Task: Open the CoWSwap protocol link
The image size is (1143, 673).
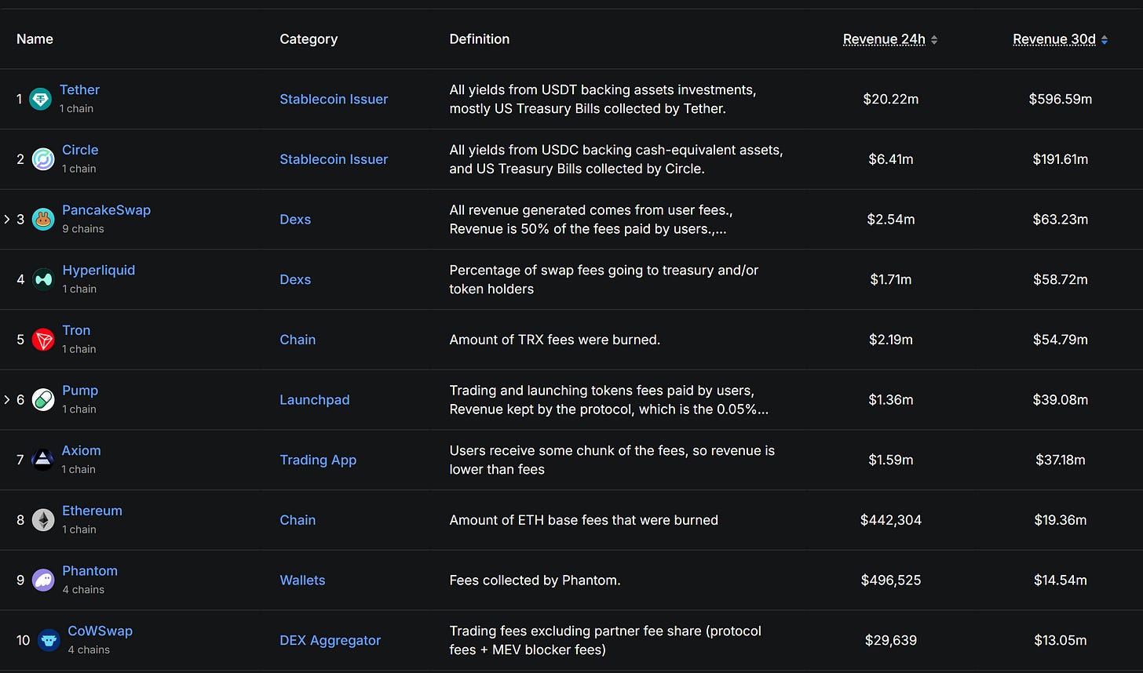Action: [x=100, y=631]
